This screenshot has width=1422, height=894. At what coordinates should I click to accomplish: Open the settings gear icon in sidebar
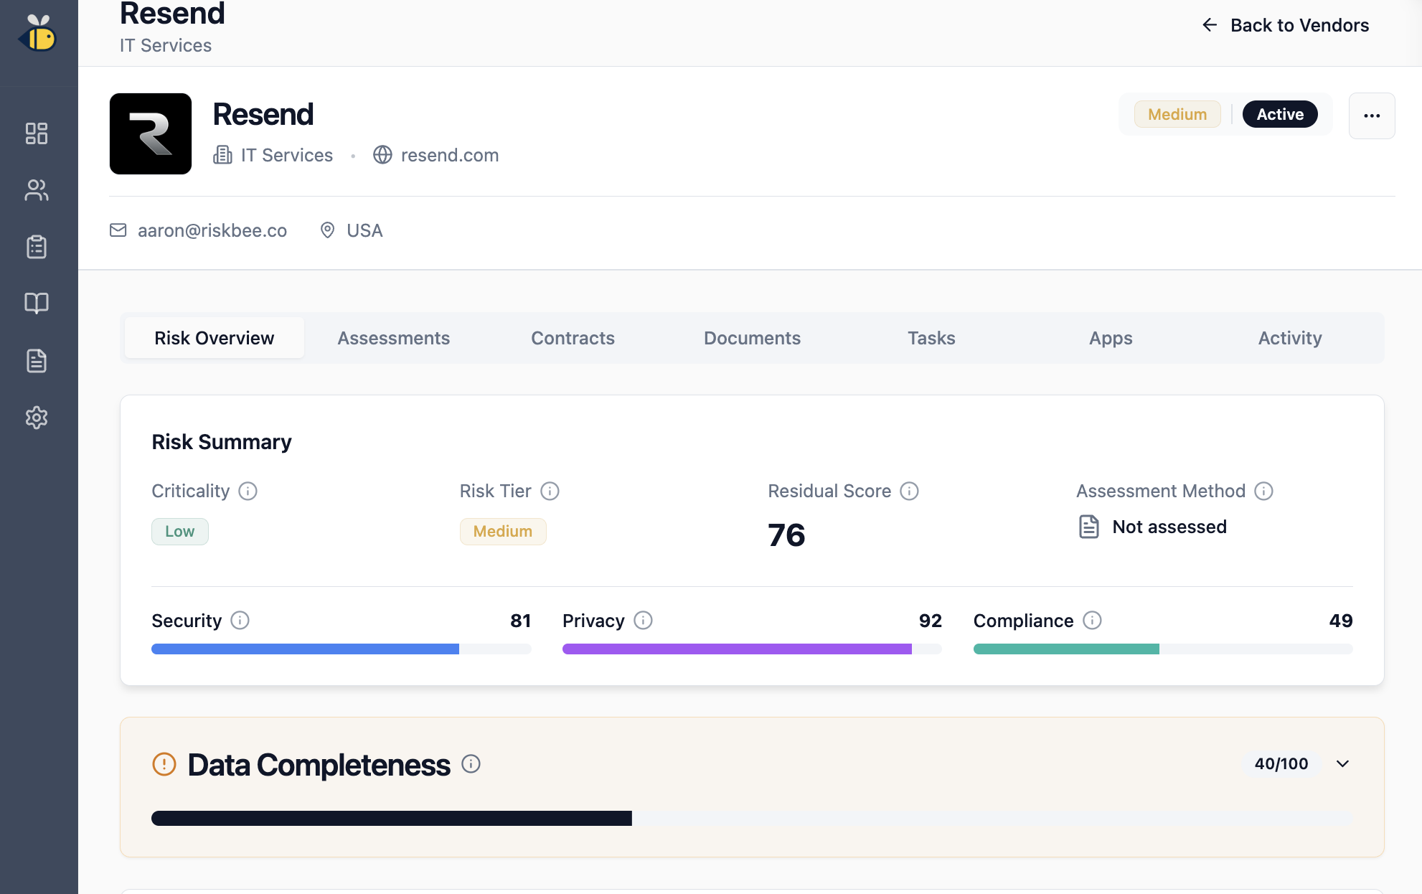point(37,418)
